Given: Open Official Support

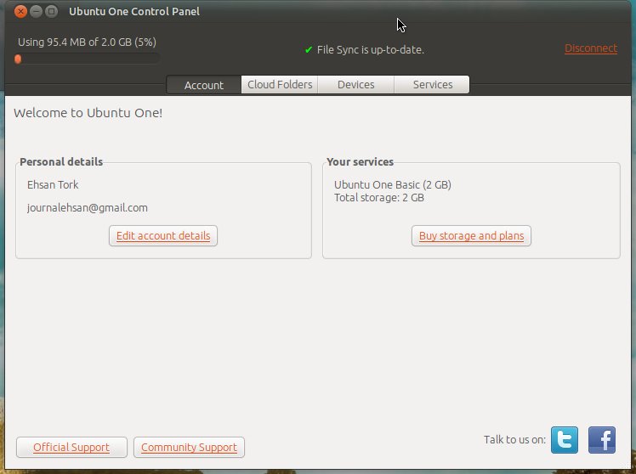Looking at the screenshot, I should point(71,448).
